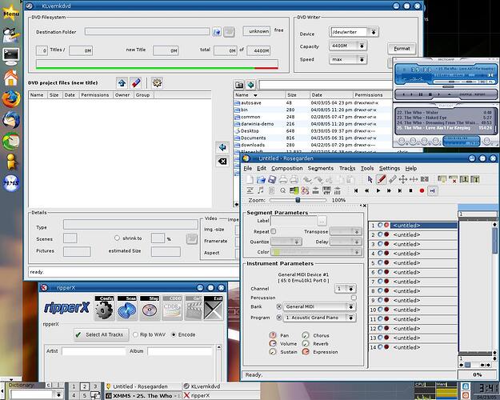The width and height of the screenshot is (500, 400).
Task: Adjust the Rosegarden Zoom slider
Action: coord(298,200)
